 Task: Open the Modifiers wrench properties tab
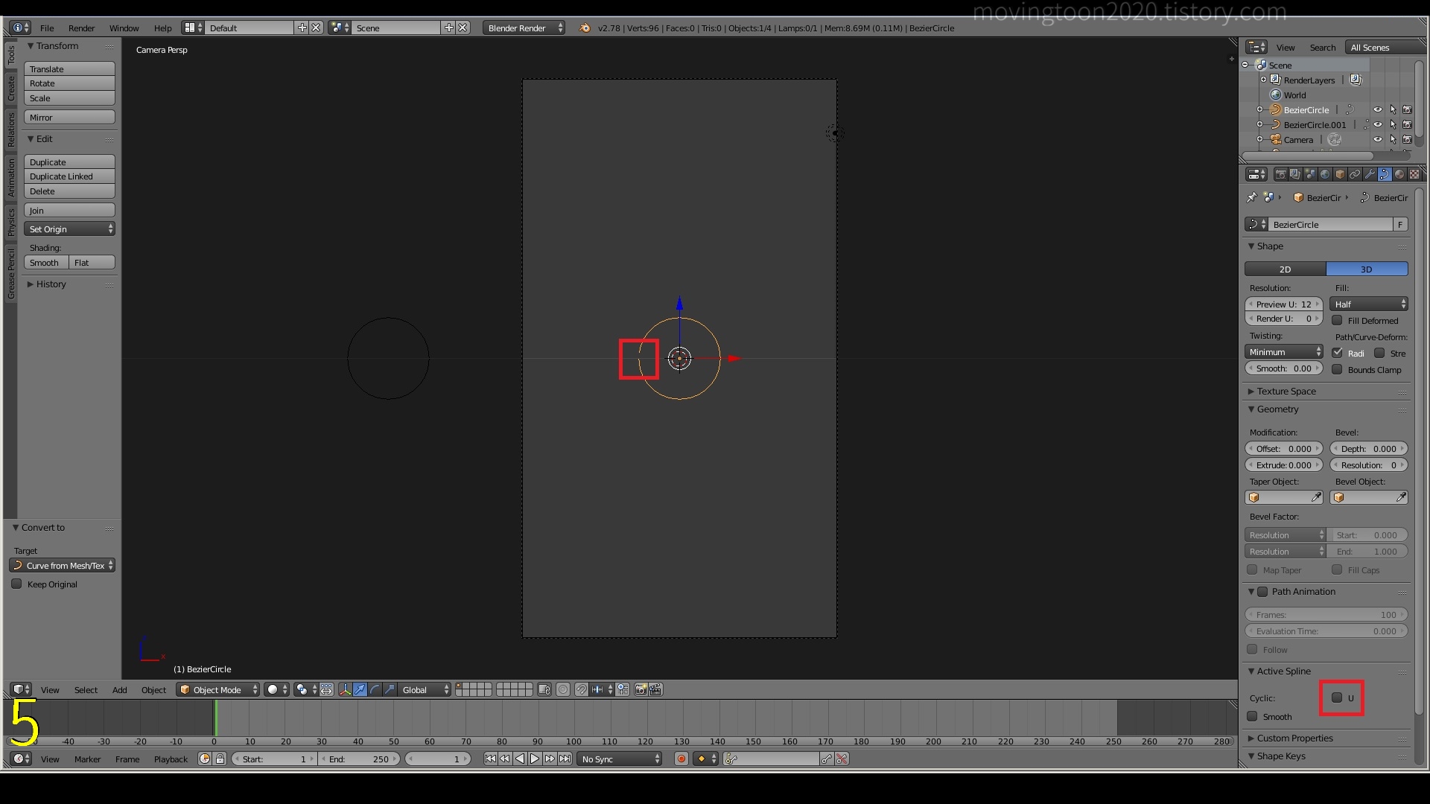pyautogui.click(x=1370, y=174)
